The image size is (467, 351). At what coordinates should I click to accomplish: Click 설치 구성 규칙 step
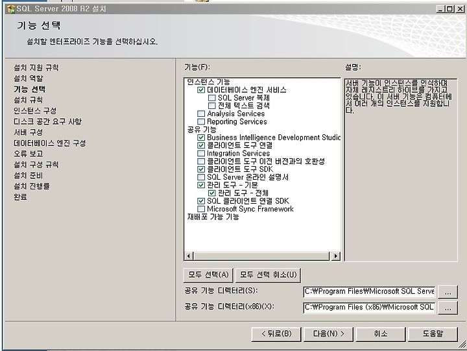(x=36, y=165)
